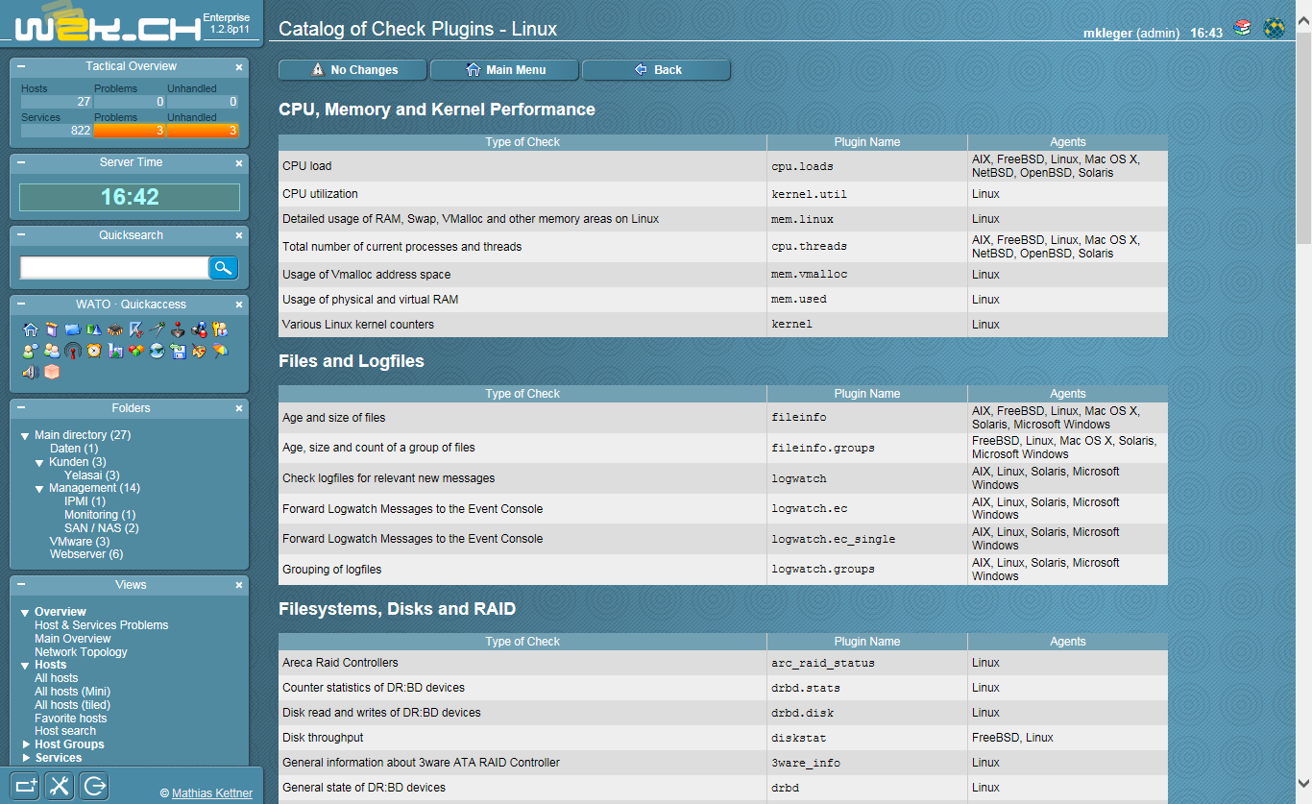Click the Quicksearch magnifier button
This screenshot has height=804, width=1312.
[224, 268]
